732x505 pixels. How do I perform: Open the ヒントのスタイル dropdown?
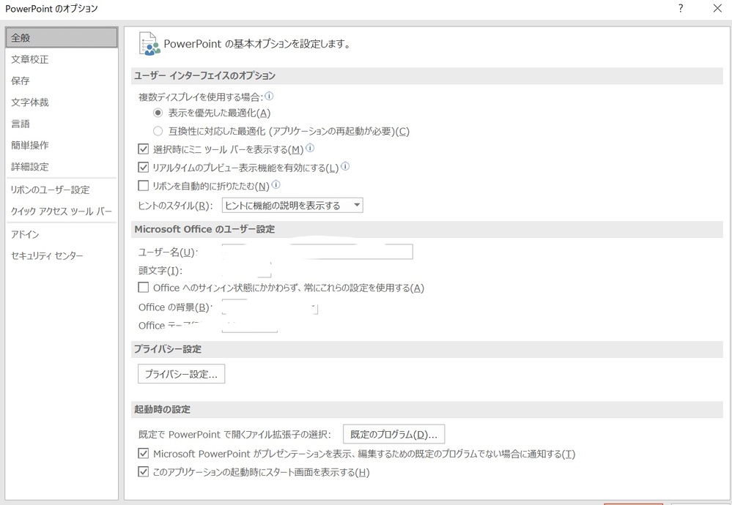point(292,205)
